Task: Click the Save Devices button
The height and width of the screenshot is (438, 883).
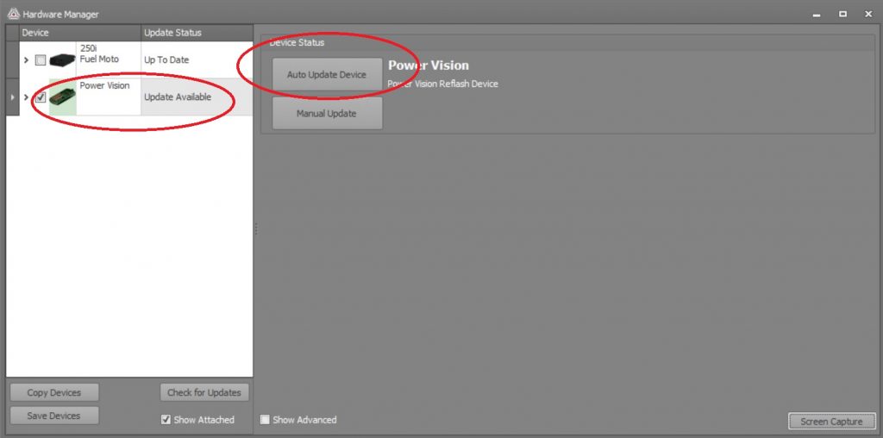Action: (x=54, y=416)
